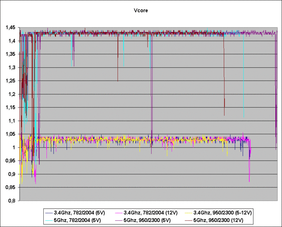Click the 0,95 axis label
This screenshot has height=227, width=282.
point(11,161)
